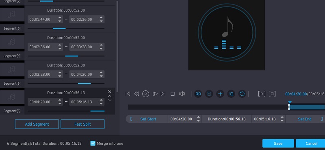The image size is (325, 150).
Task: Click the rewind playback icon
Action: (136, 94)
